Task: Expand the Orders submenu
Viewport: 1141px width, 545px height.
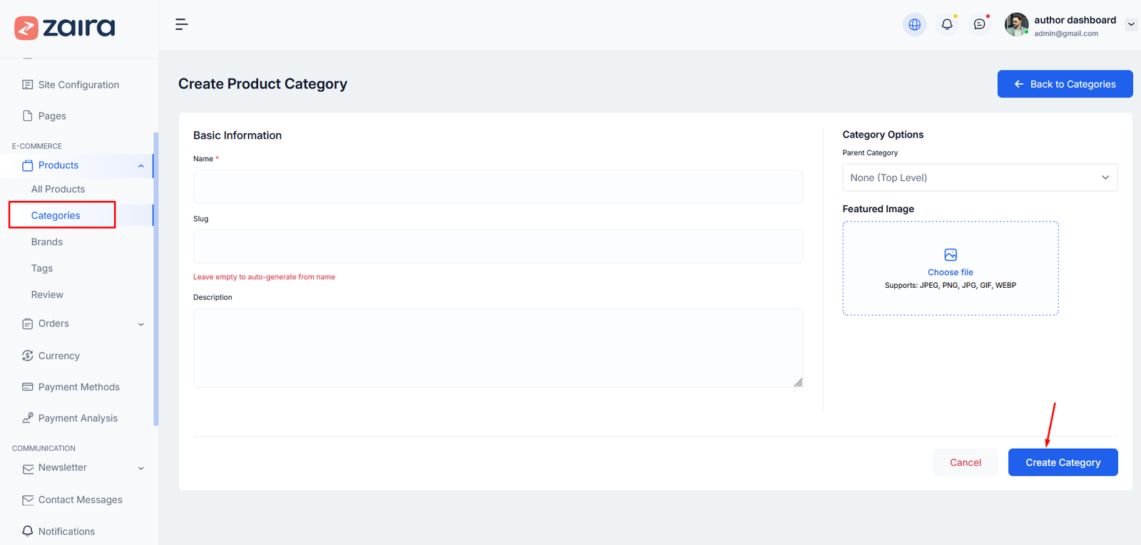Action: [141, 324]
